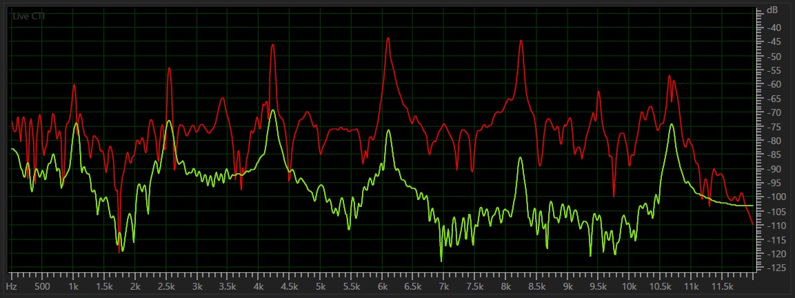Click the Hz unit label on frequency axis

coord(12,286)
